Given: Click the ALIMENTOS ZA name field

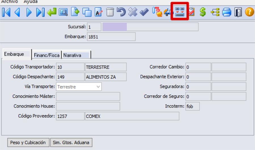Looking at the screenshot, I should [106, 77].
